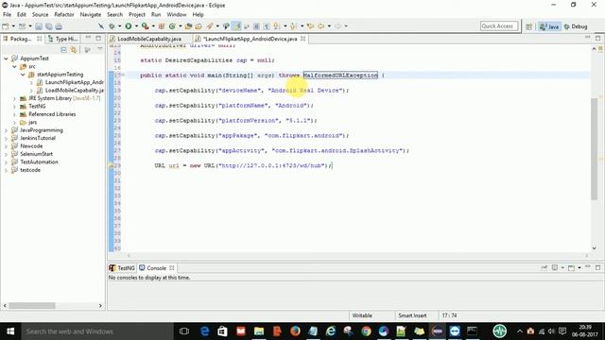Click the editor vertical scrollbar thumb

pyautogui.click(x=595, y=149)
